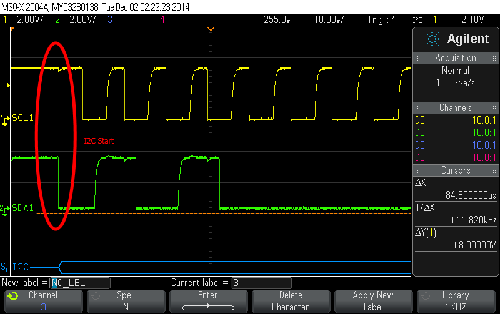The image size is (500, 314).
Task: Select channel 4 indicator in status bar
Action: [162, 20]
